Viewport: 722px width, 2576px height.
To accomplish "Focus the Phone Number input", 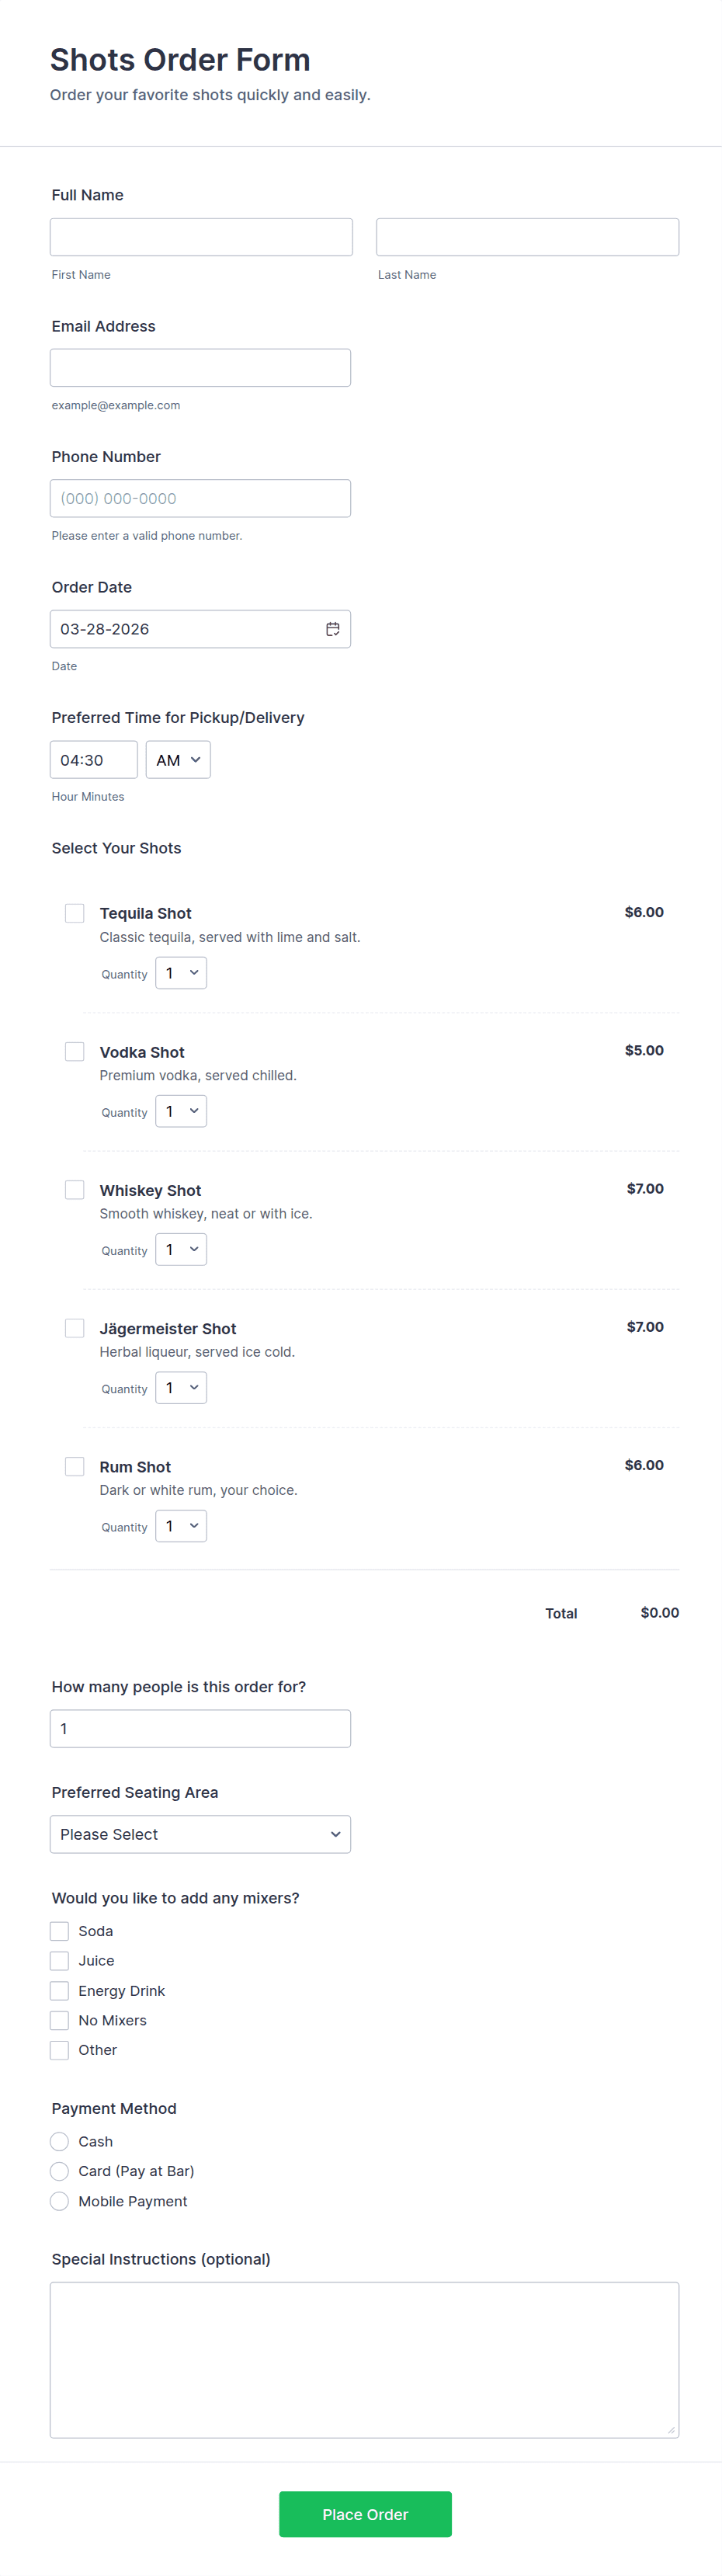I will 200,498.
